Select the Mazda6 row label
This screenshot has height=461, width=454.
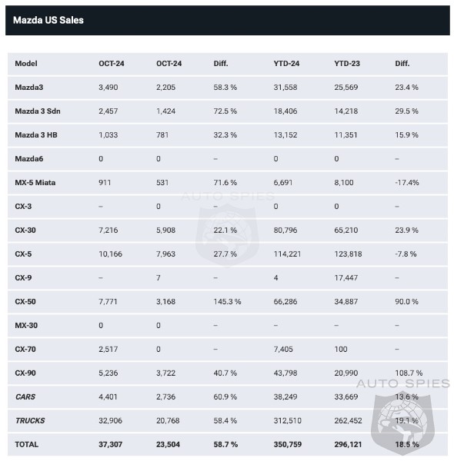pyautogui.click(x=28, y=159)
